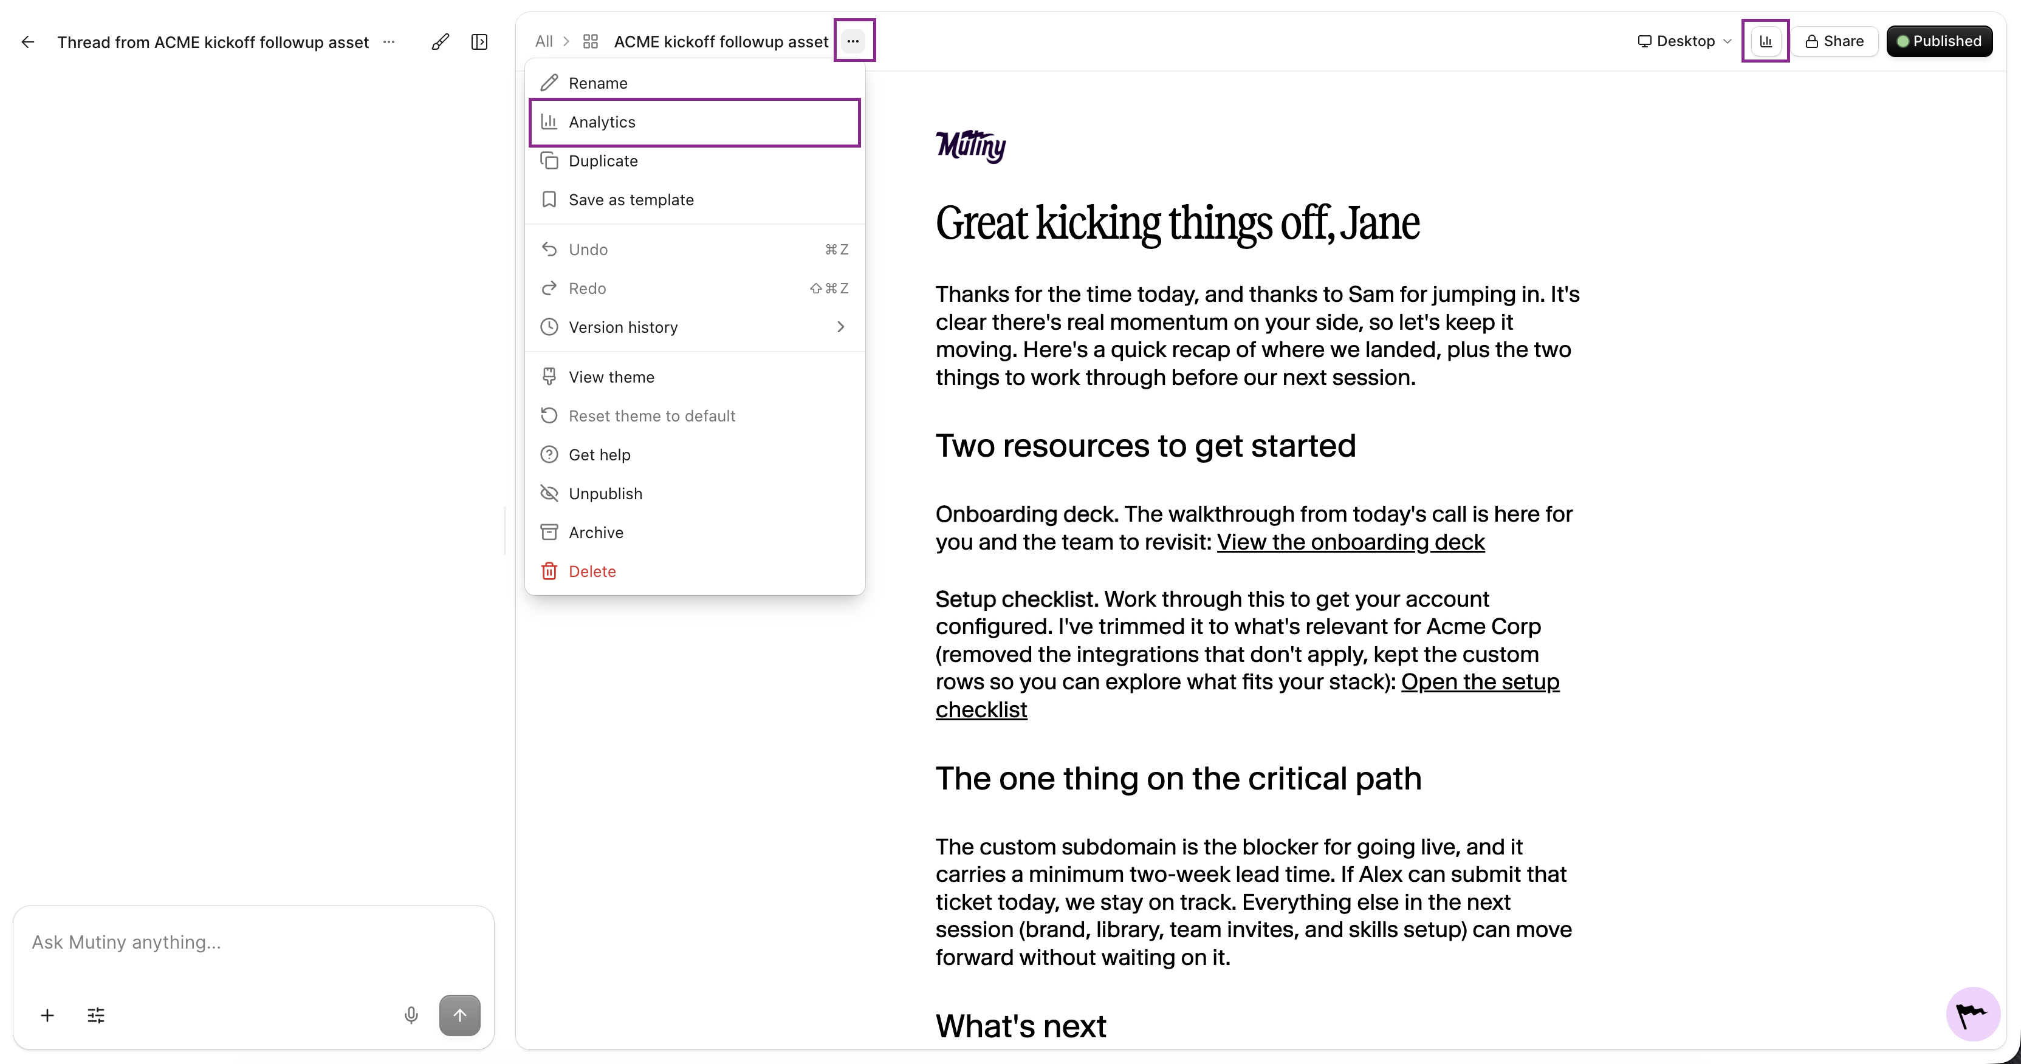The image size is (2021, 1064).
Task: Click the Ask Mutiny anything input
Action: [x=253, y=943]
